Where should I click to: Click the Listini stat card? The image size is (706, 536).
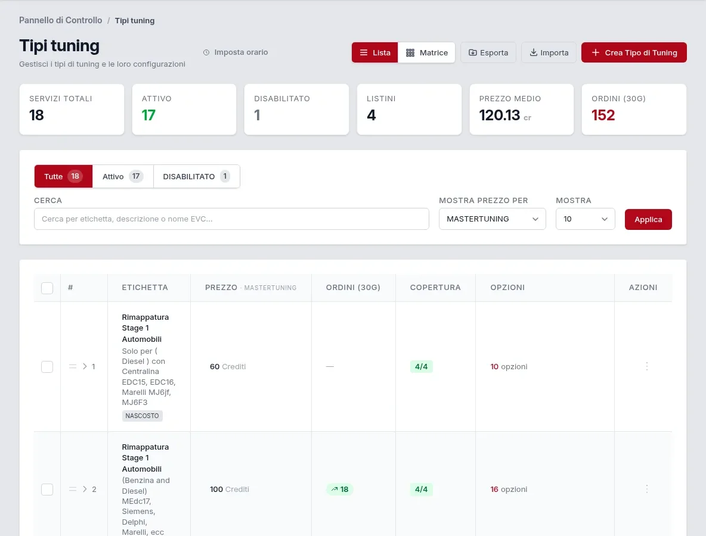coord(409,109)
